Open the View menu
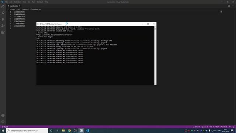The height and width of the screenshot is (133, 236). coord(24,2)
